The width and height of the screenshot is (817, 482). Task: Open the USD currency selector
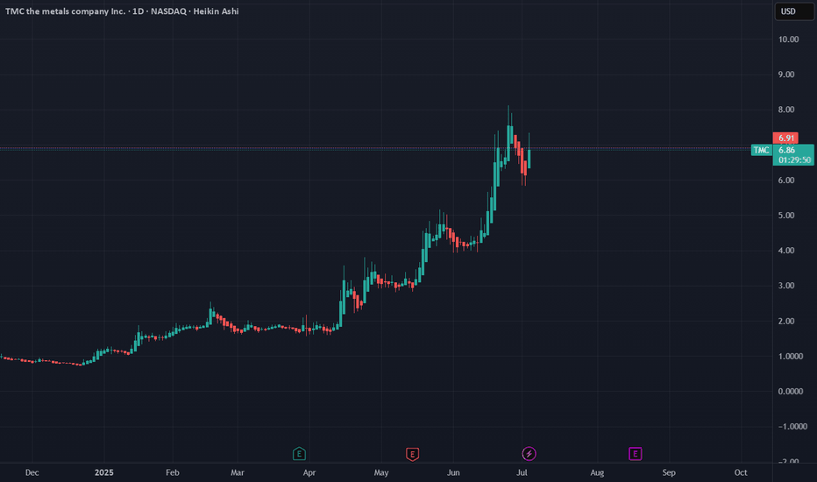coord(793,11)
